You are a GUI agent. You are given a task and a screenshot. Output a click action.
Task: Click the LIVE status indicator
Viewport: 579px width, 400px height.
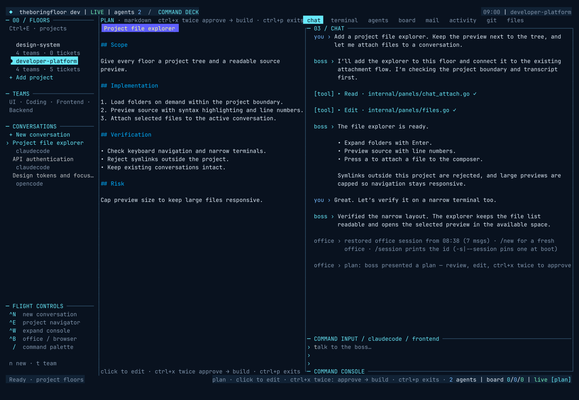tap(97, 12)
